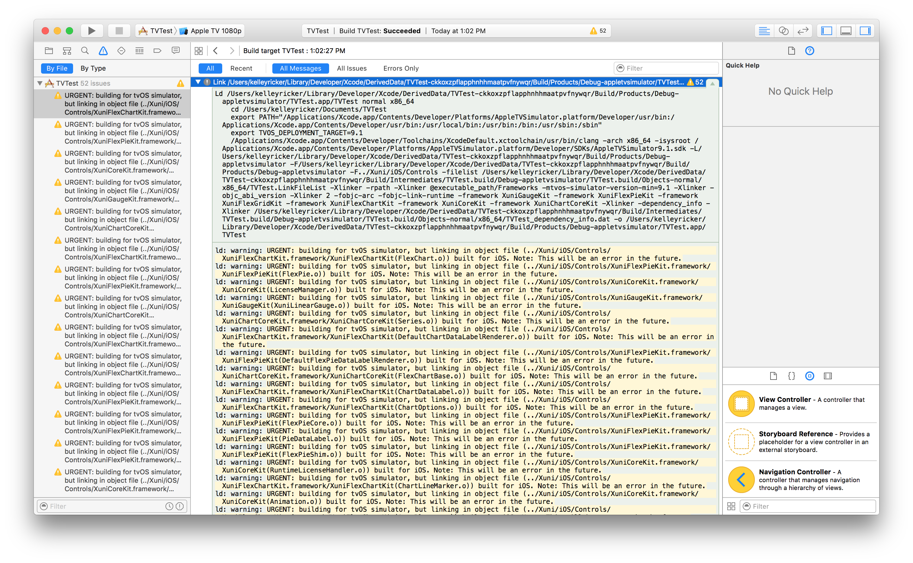Select the Issue navigator
The image size is (913, 563).
(x=103, y=51)
